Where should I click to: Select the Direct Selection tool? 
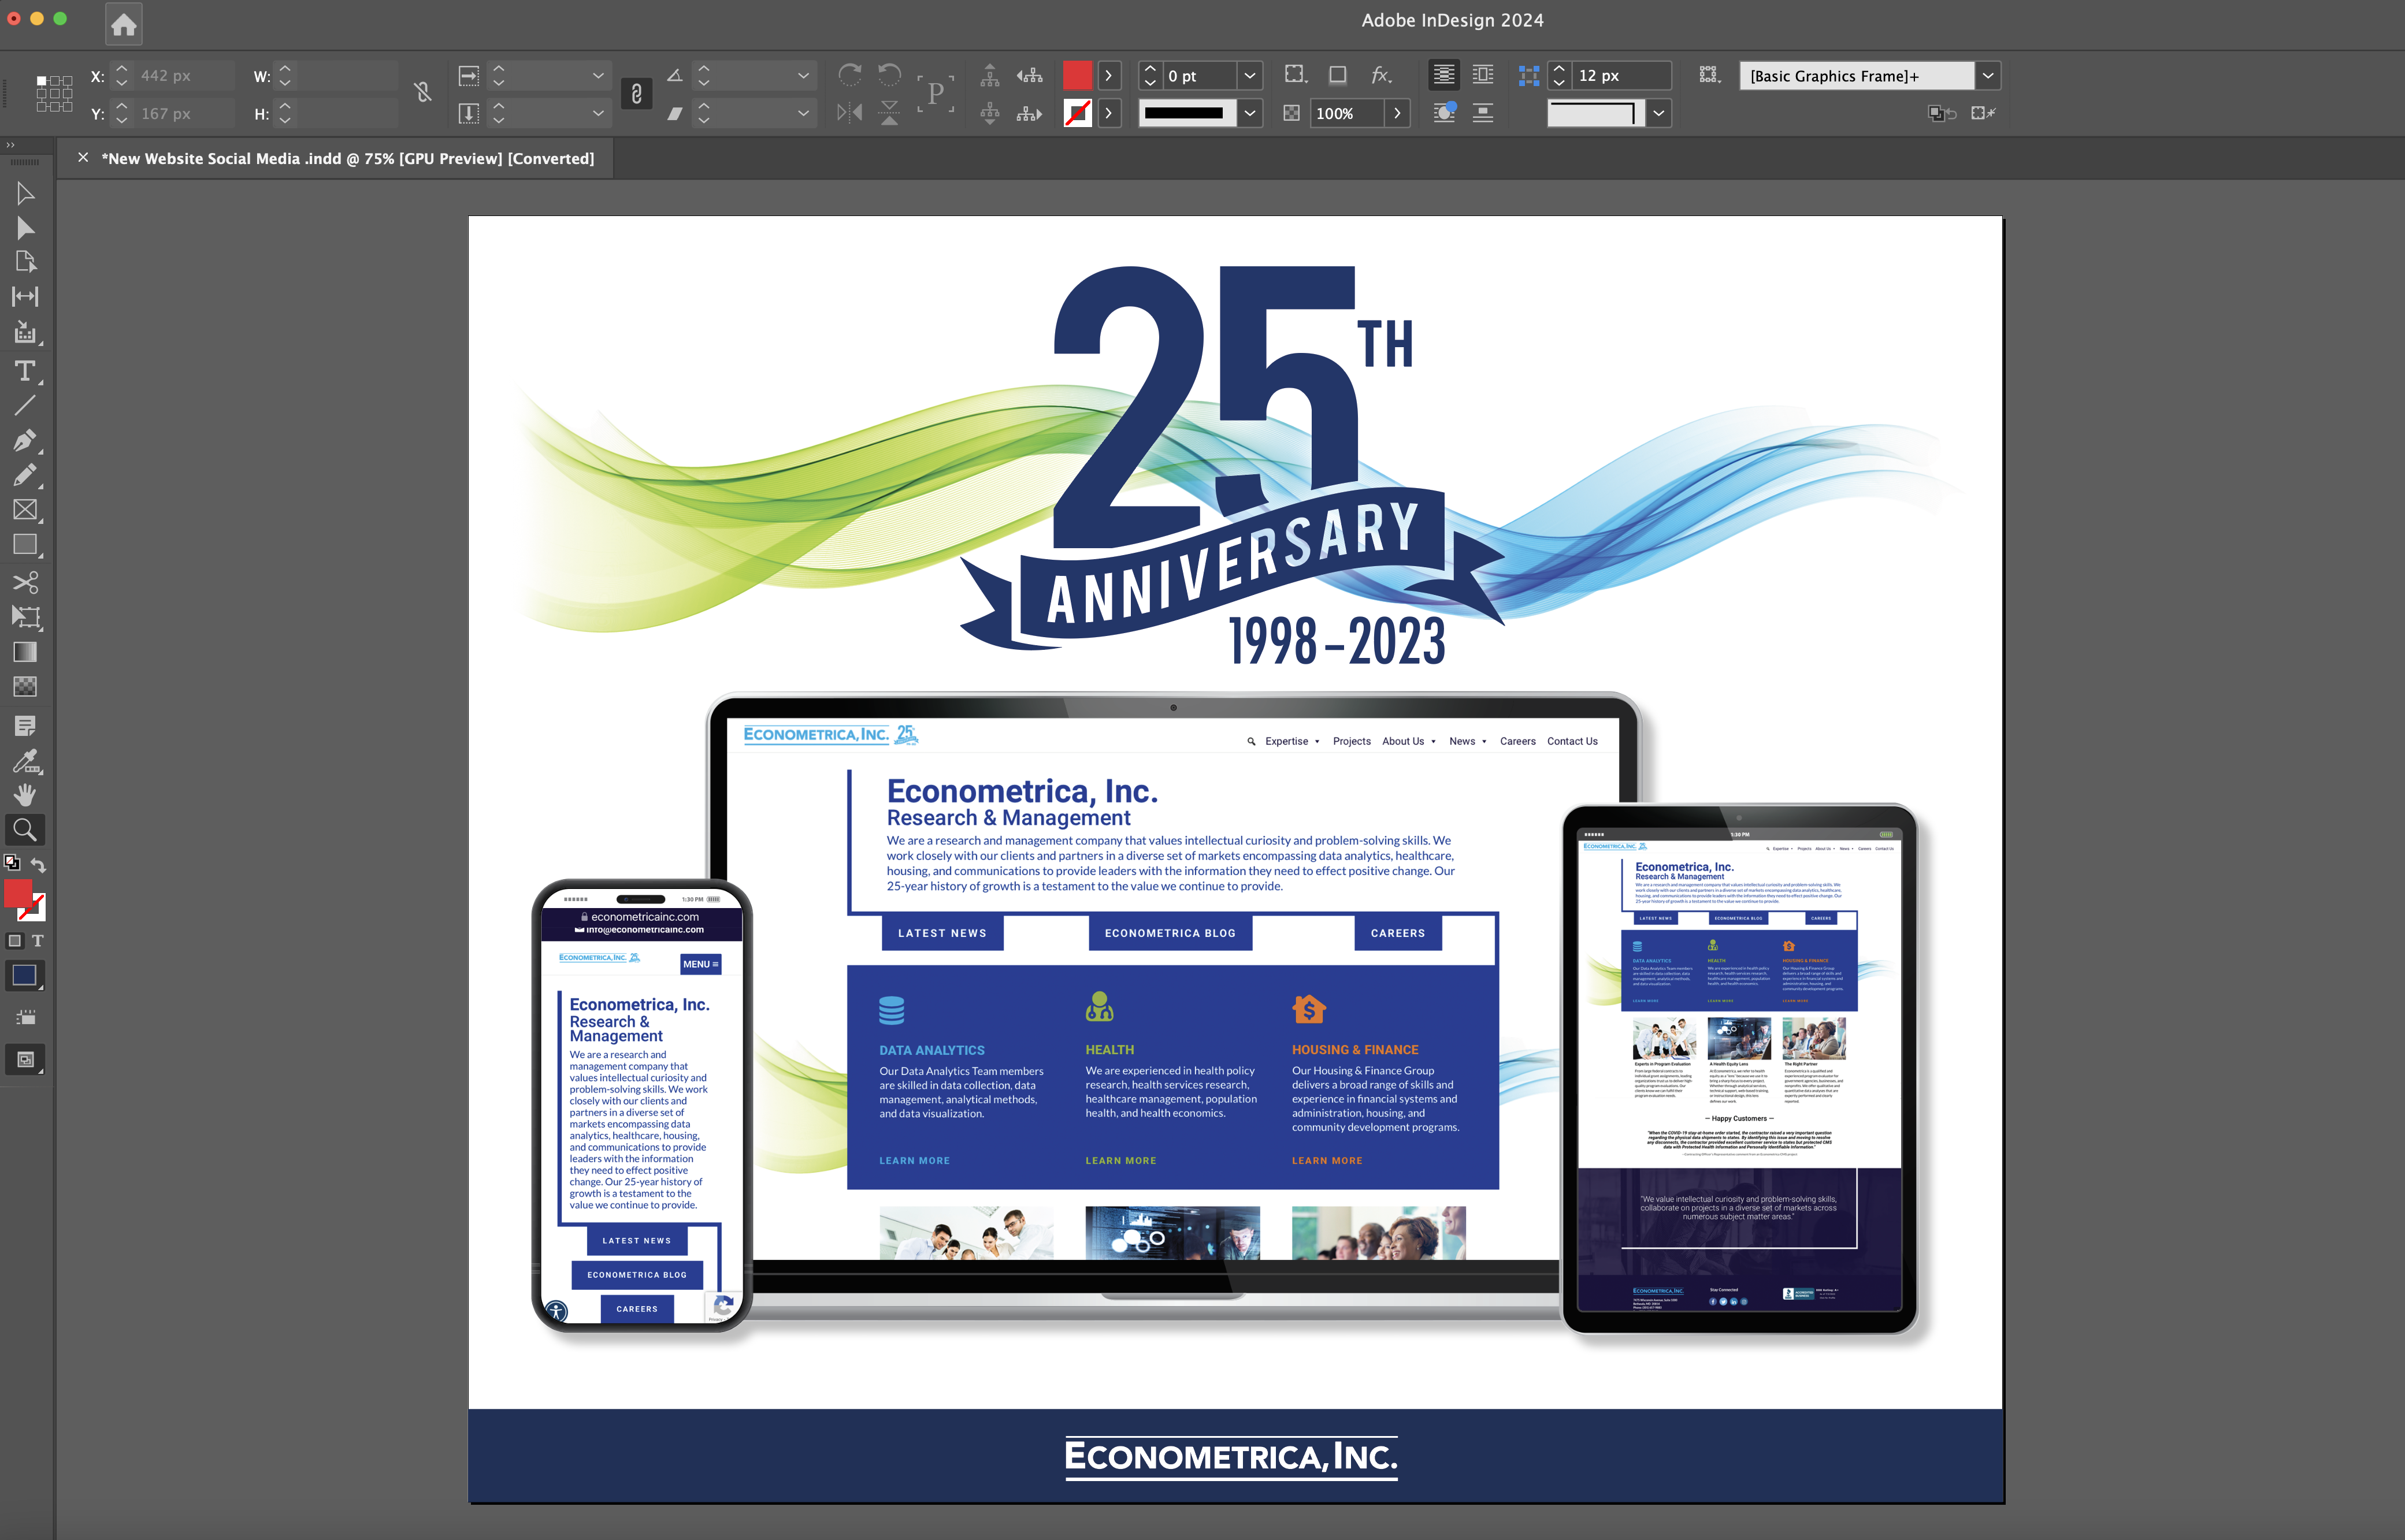pyautogui.click(x=25, y=228)
